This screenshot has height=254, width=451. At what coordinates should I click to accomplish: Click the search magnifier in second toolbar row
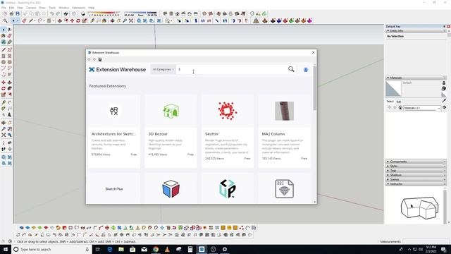(x=5, y=20)
